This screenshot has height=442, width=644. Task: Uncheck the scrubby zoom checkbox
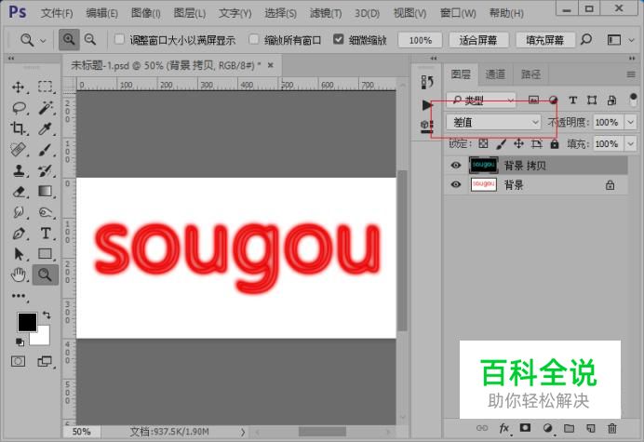pos(339,39)
